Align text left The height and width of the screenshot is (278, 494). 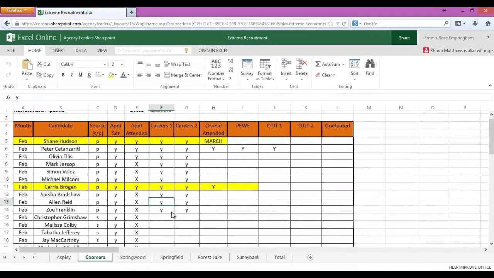(x=140, y=75)
